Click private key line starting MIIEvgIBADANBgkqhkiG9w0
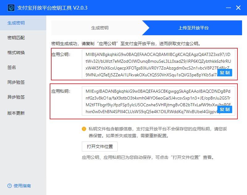The height and width of the screenshot is (195, 247). click(158, 91)
